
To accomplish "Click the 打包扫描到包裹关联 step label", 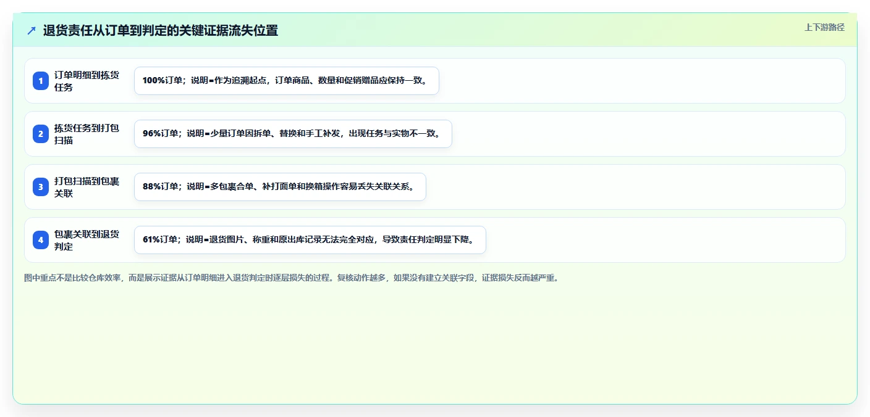I will coord(87,187).
